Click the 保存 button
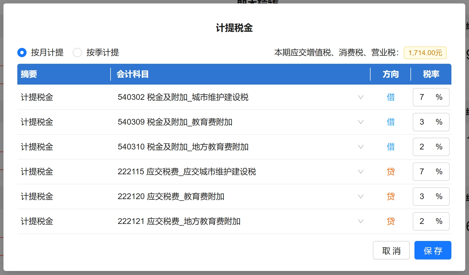469x275 pixels. [433, 250]
